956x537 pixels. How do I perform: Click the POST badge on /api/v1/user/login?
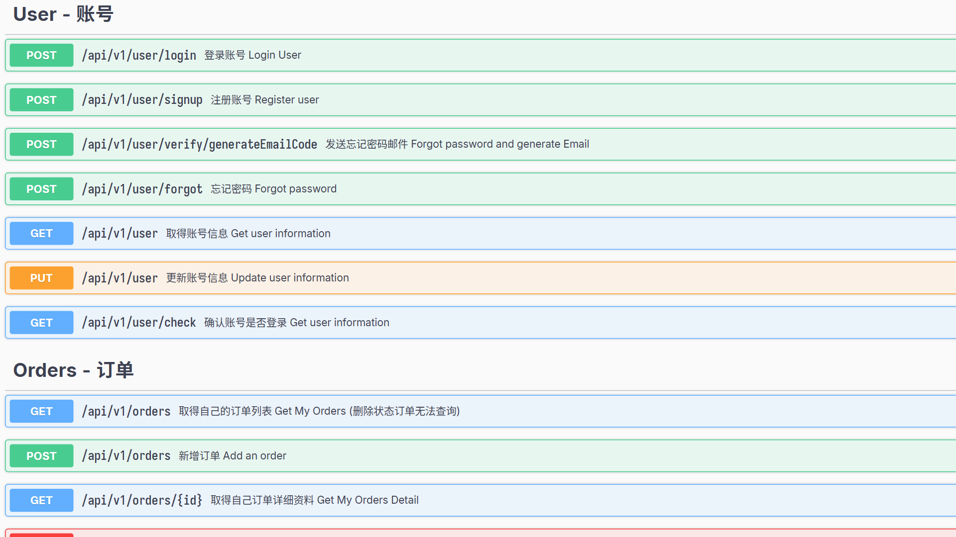coord(41,55)
